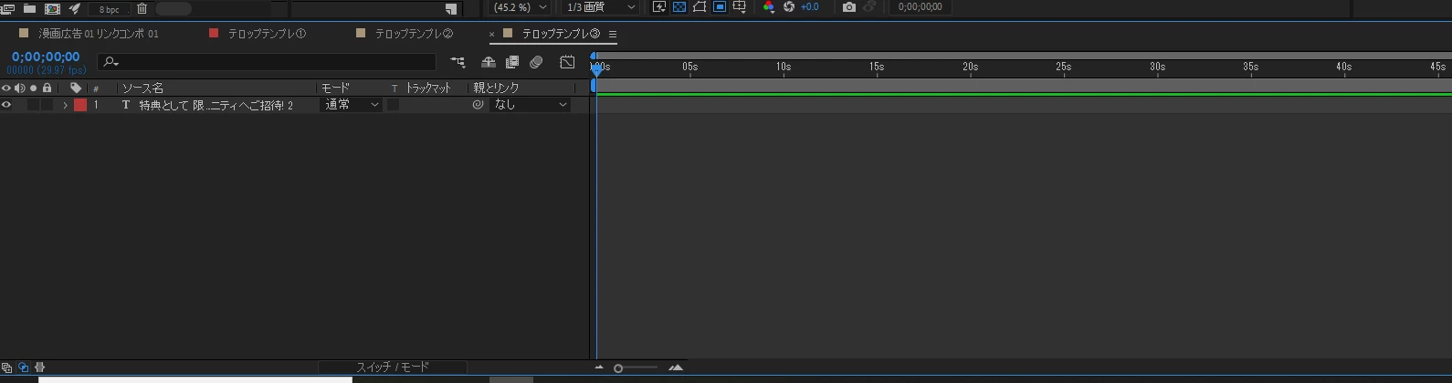The width and height of the screenshot is (1452, 383).
Task: Click the モード column header
Action: pyautogui.click(x=335, y=88)
